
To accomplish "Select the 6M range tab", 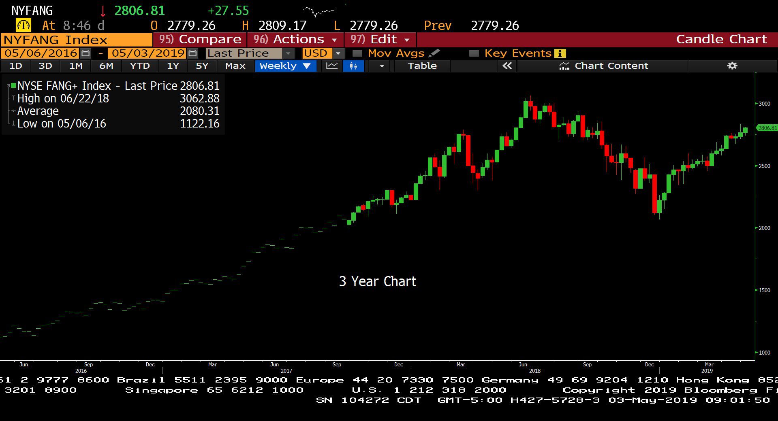I will (x=106, y=66).
